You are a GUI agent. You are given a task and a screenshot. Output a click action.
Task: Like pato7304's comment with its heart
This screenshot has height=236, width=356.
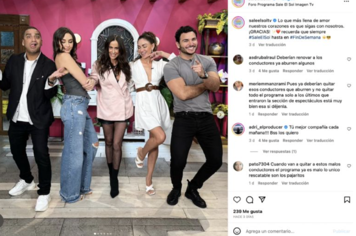pos(349,166)
